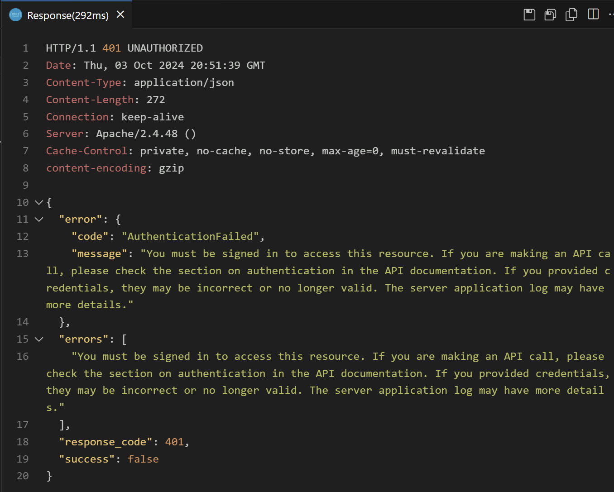Screen dimensions: 614x492
Task: Click line number 1 in the gutter
Action: (26, 48)
